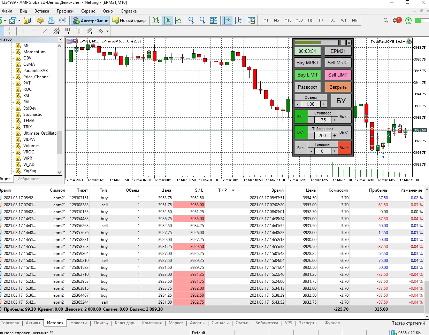Select the vertical line drawing tool
The width and height of the screenshot is (429, 335).
(x=23, y=31)
